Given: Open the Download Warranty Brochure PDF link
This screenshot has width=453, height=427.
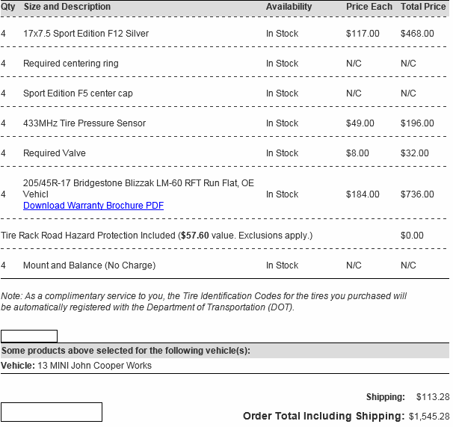Looking at the screenshot, I should click(93, 206).
